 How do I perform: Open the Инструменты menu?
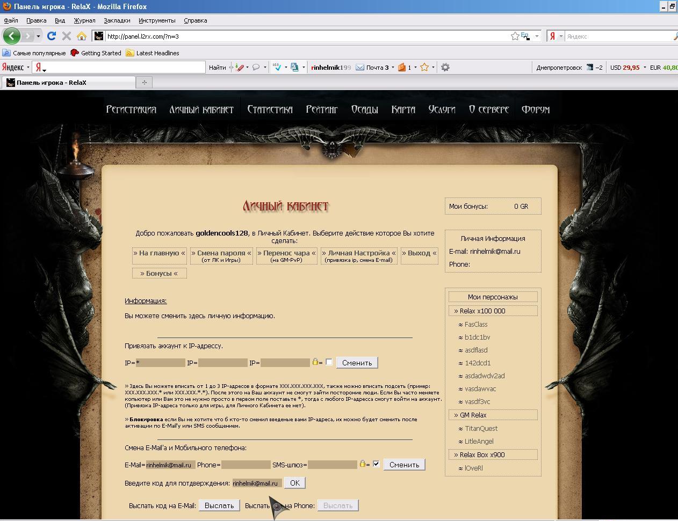[157, 20]
